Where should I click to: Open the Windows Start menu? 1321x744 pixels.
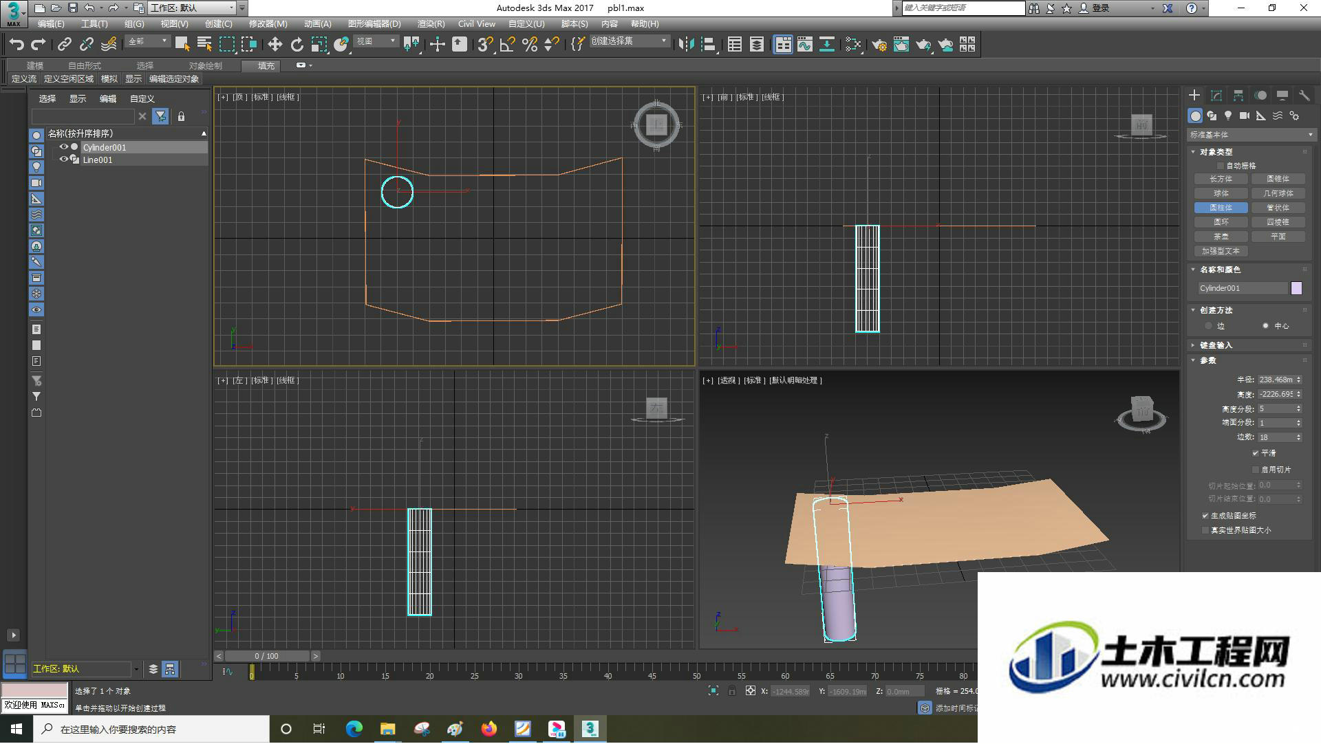point(17,730)
